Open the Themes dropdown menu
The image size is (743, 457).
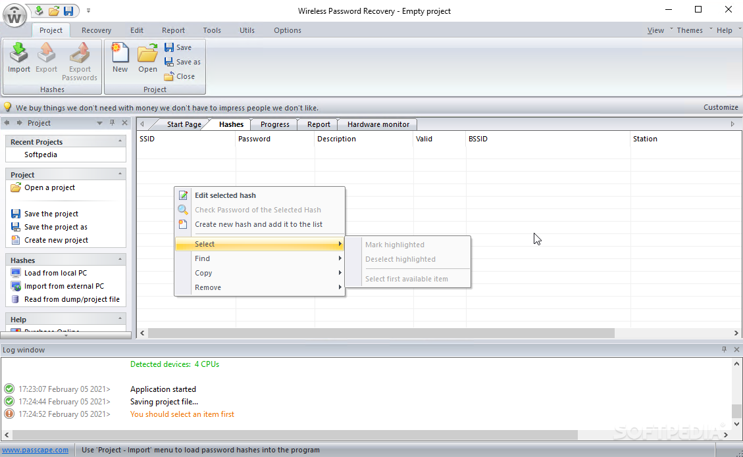(694, 30)
